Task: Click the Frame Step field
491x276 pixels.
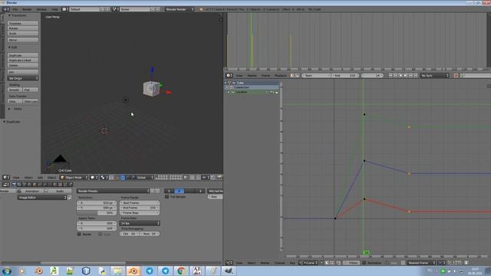Action: click(140, 213)
